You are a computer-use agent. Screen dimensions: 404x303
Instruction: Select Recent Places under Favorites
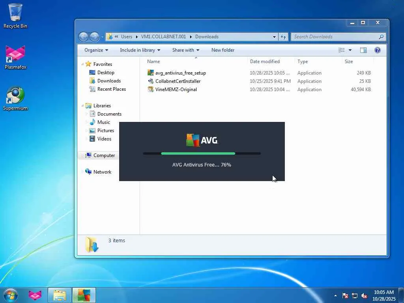coord(111,89)
